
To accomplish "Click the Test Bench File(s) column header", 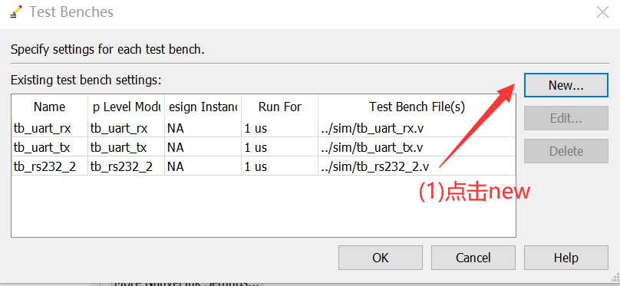I will (x=417, y=107).
